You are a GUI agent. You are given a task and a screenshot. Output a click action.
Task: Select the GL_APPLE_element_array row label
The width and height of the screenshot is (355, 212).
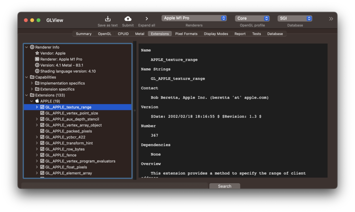tap(69, 173)
